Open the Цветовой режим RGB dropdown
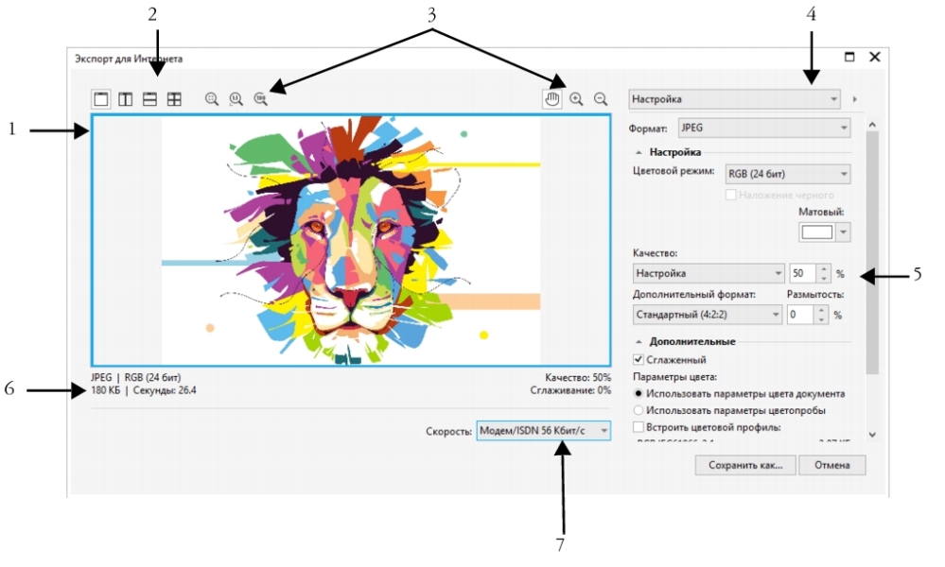The width and height of the screenshot is (945, 567). 786,174
